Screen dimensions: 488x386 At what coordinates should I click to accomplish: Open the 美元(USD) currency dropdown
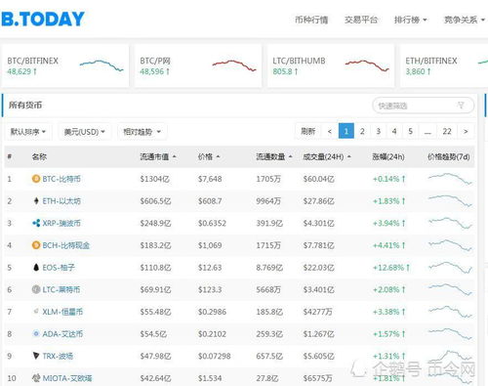click(85, 132)
